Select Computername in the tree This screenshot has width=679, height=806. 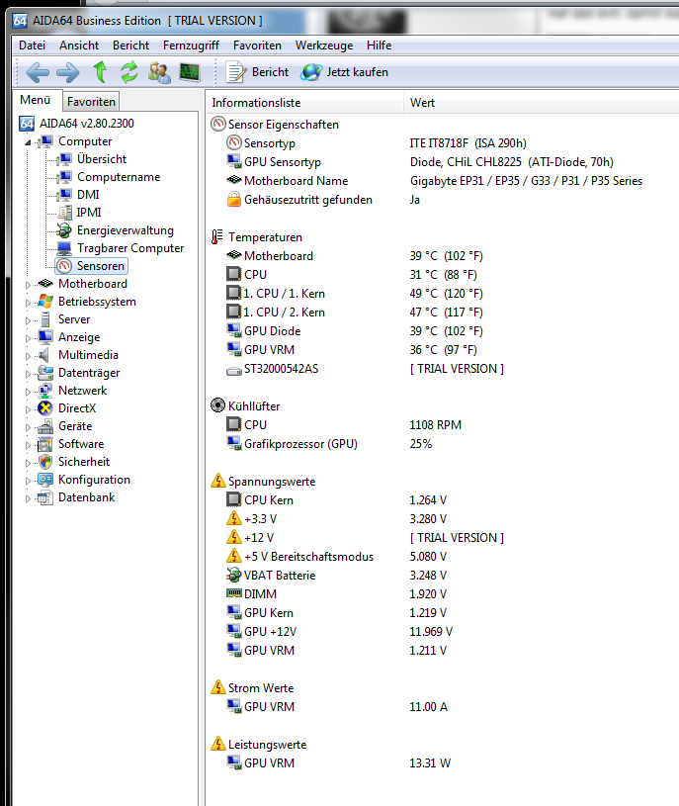click(x=119, y=177)
